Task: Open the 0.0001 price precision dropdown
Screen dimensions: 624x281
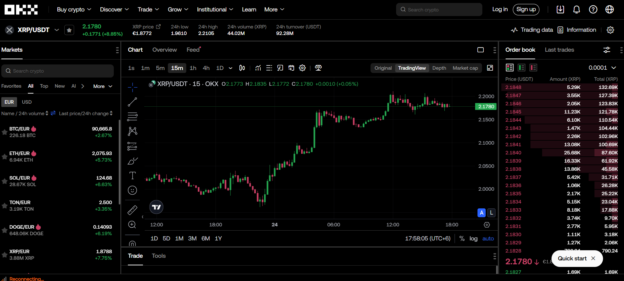Action: [x=602, y=67]
